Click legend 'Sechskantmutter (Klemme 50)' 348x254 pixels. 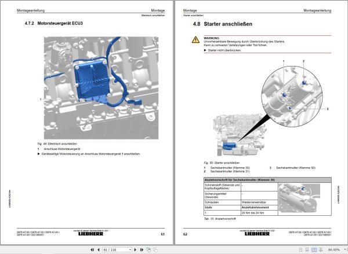[296, 168]
